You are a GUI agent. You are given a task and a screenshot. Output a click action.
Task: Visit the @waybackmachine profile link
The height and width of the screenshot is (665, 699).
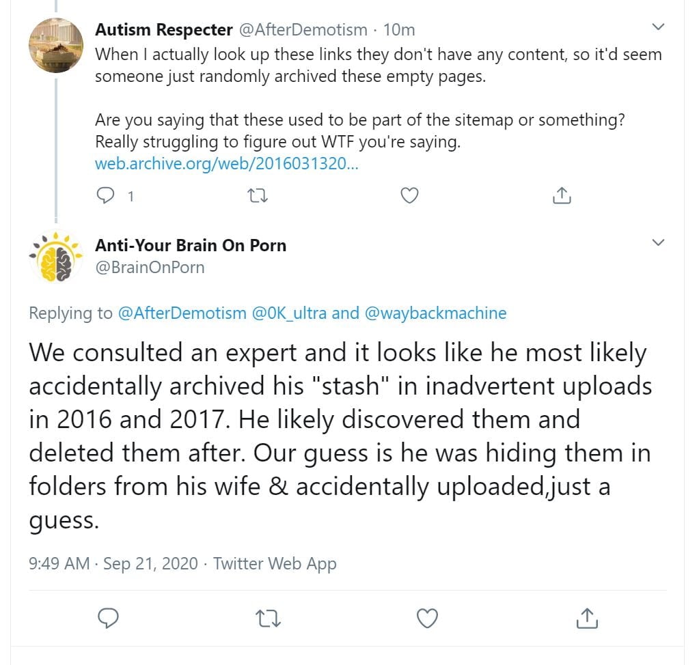click(436, 313)
